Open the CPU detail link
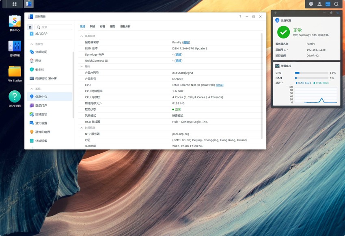This screenshot has height=236, width=345. coord(220,85)
